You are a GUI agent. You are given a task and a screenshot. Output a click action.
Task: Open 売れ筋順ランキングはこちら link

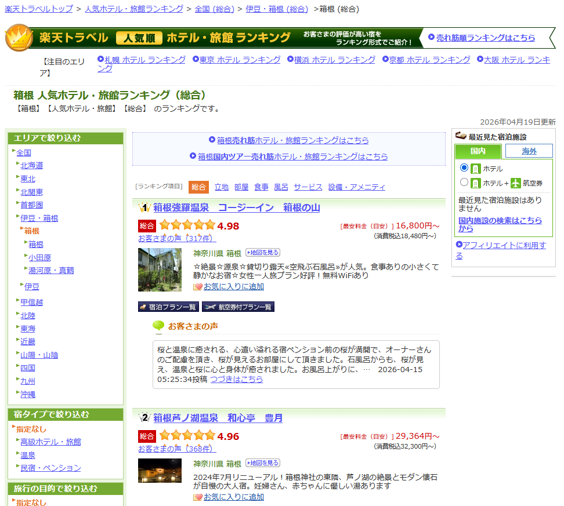point(486,38)
